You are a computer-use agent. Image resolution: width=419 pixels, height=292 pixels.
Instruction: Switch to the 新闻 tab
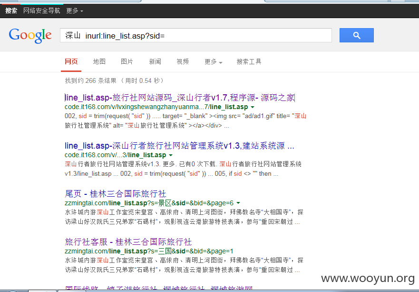pos(155,61)
